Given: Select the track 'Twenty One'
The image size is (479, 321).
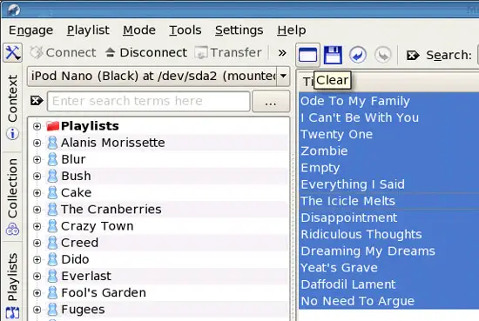Looking at the screenshot, I should (337, 135).
